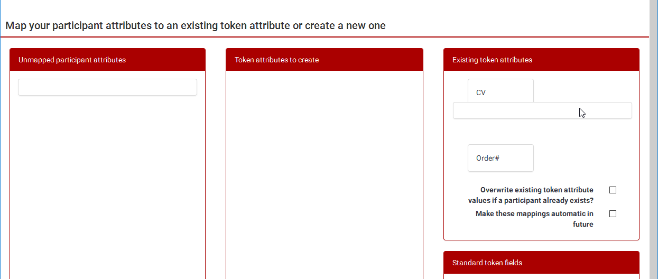Image resolution: width=658 pixels, height=279 pixels.
Task: Click the Standard token fields panel header
Action: (x=541, y=263)
